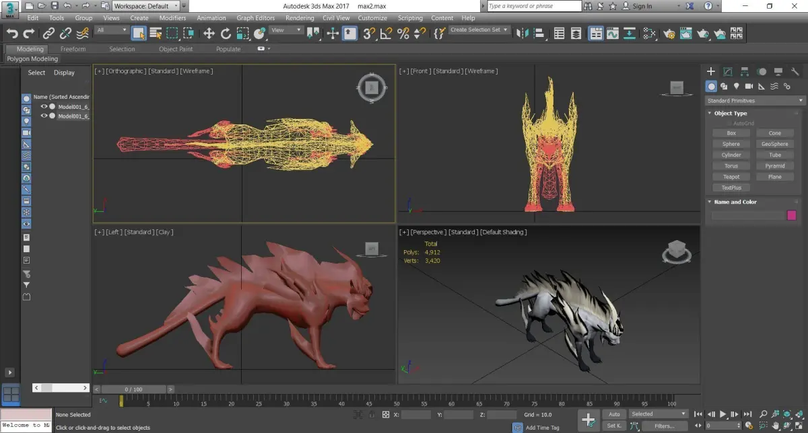Open the key mode dropdown showing Selected
808x433 pixels.
click(658, 414)
